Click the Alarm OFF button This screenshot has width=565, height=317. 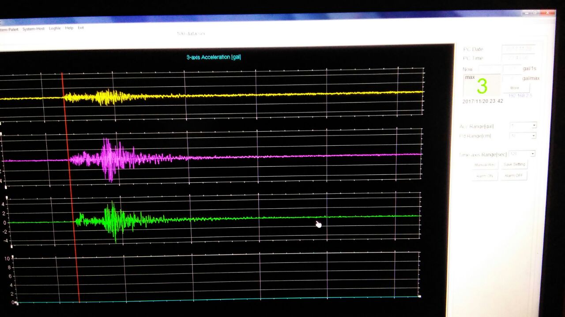click(x=514, y=175)
